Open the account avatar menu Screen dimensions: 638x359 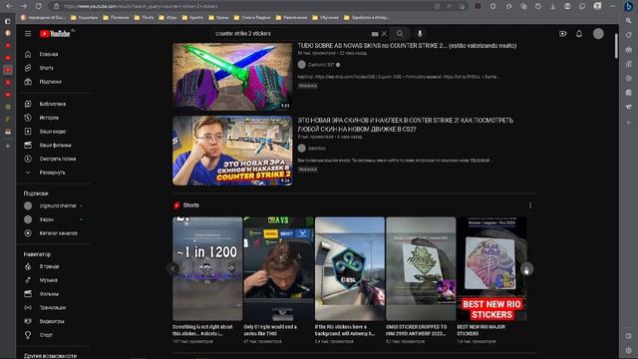598,34
